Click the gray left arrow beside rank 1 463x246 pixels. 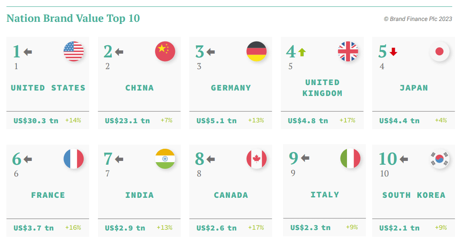coord(28,52)
